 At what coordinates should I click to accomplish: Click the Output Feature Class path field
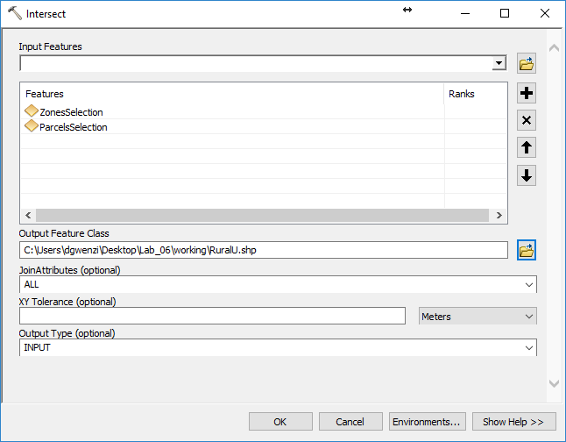pos(263,251)
